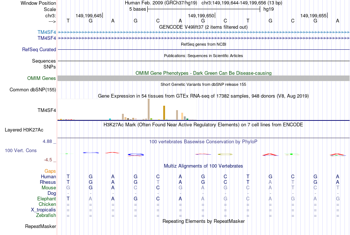The image size is (350, 235).
Task: Click the Human Feb. 2009 (GRCh37/hg19) assembly text
Action: coord(161,3)
